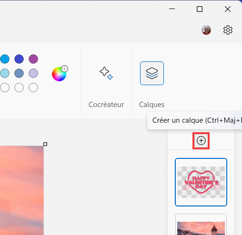This screenshot has height=235, width=242.
Task: Pick the bright turquoise blue color swatch
Action: click(x=5, y=59)
